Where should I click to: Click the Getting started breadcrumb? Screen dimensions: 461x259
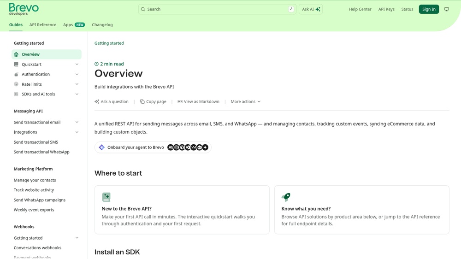tap(109, 43)
